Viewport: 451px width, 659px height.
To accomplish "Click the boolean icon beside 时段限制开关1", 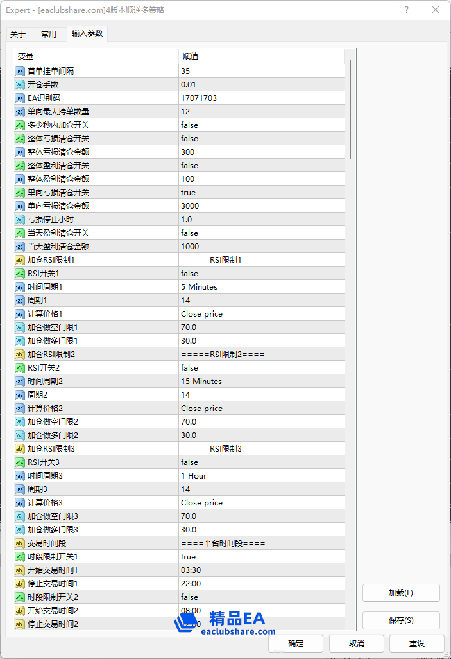I will [20, 556].
